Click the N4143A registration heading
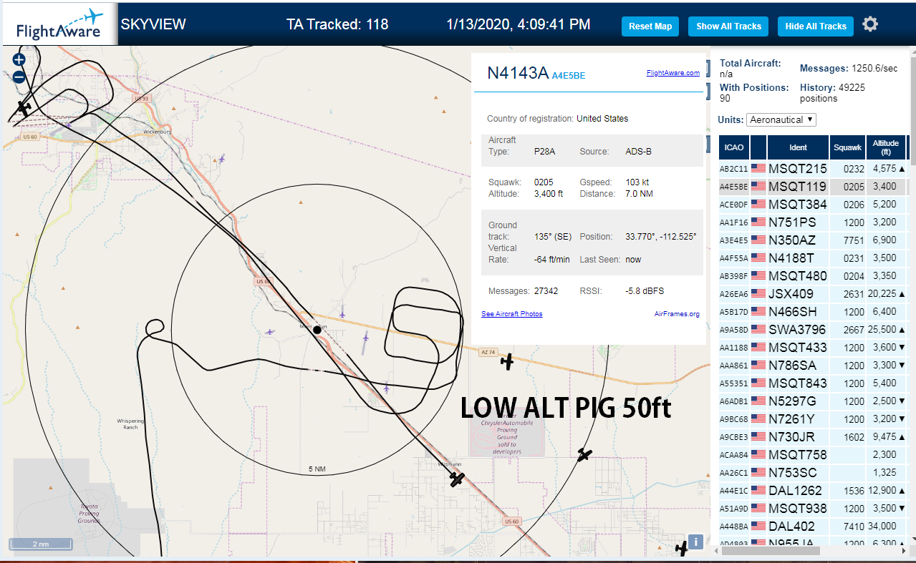916x563 pixels. 517,73
